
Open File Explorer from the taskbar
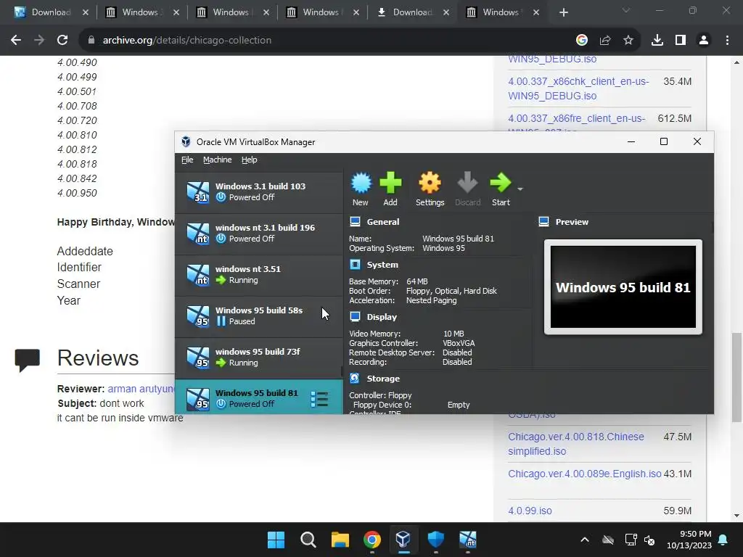[340, 540]
